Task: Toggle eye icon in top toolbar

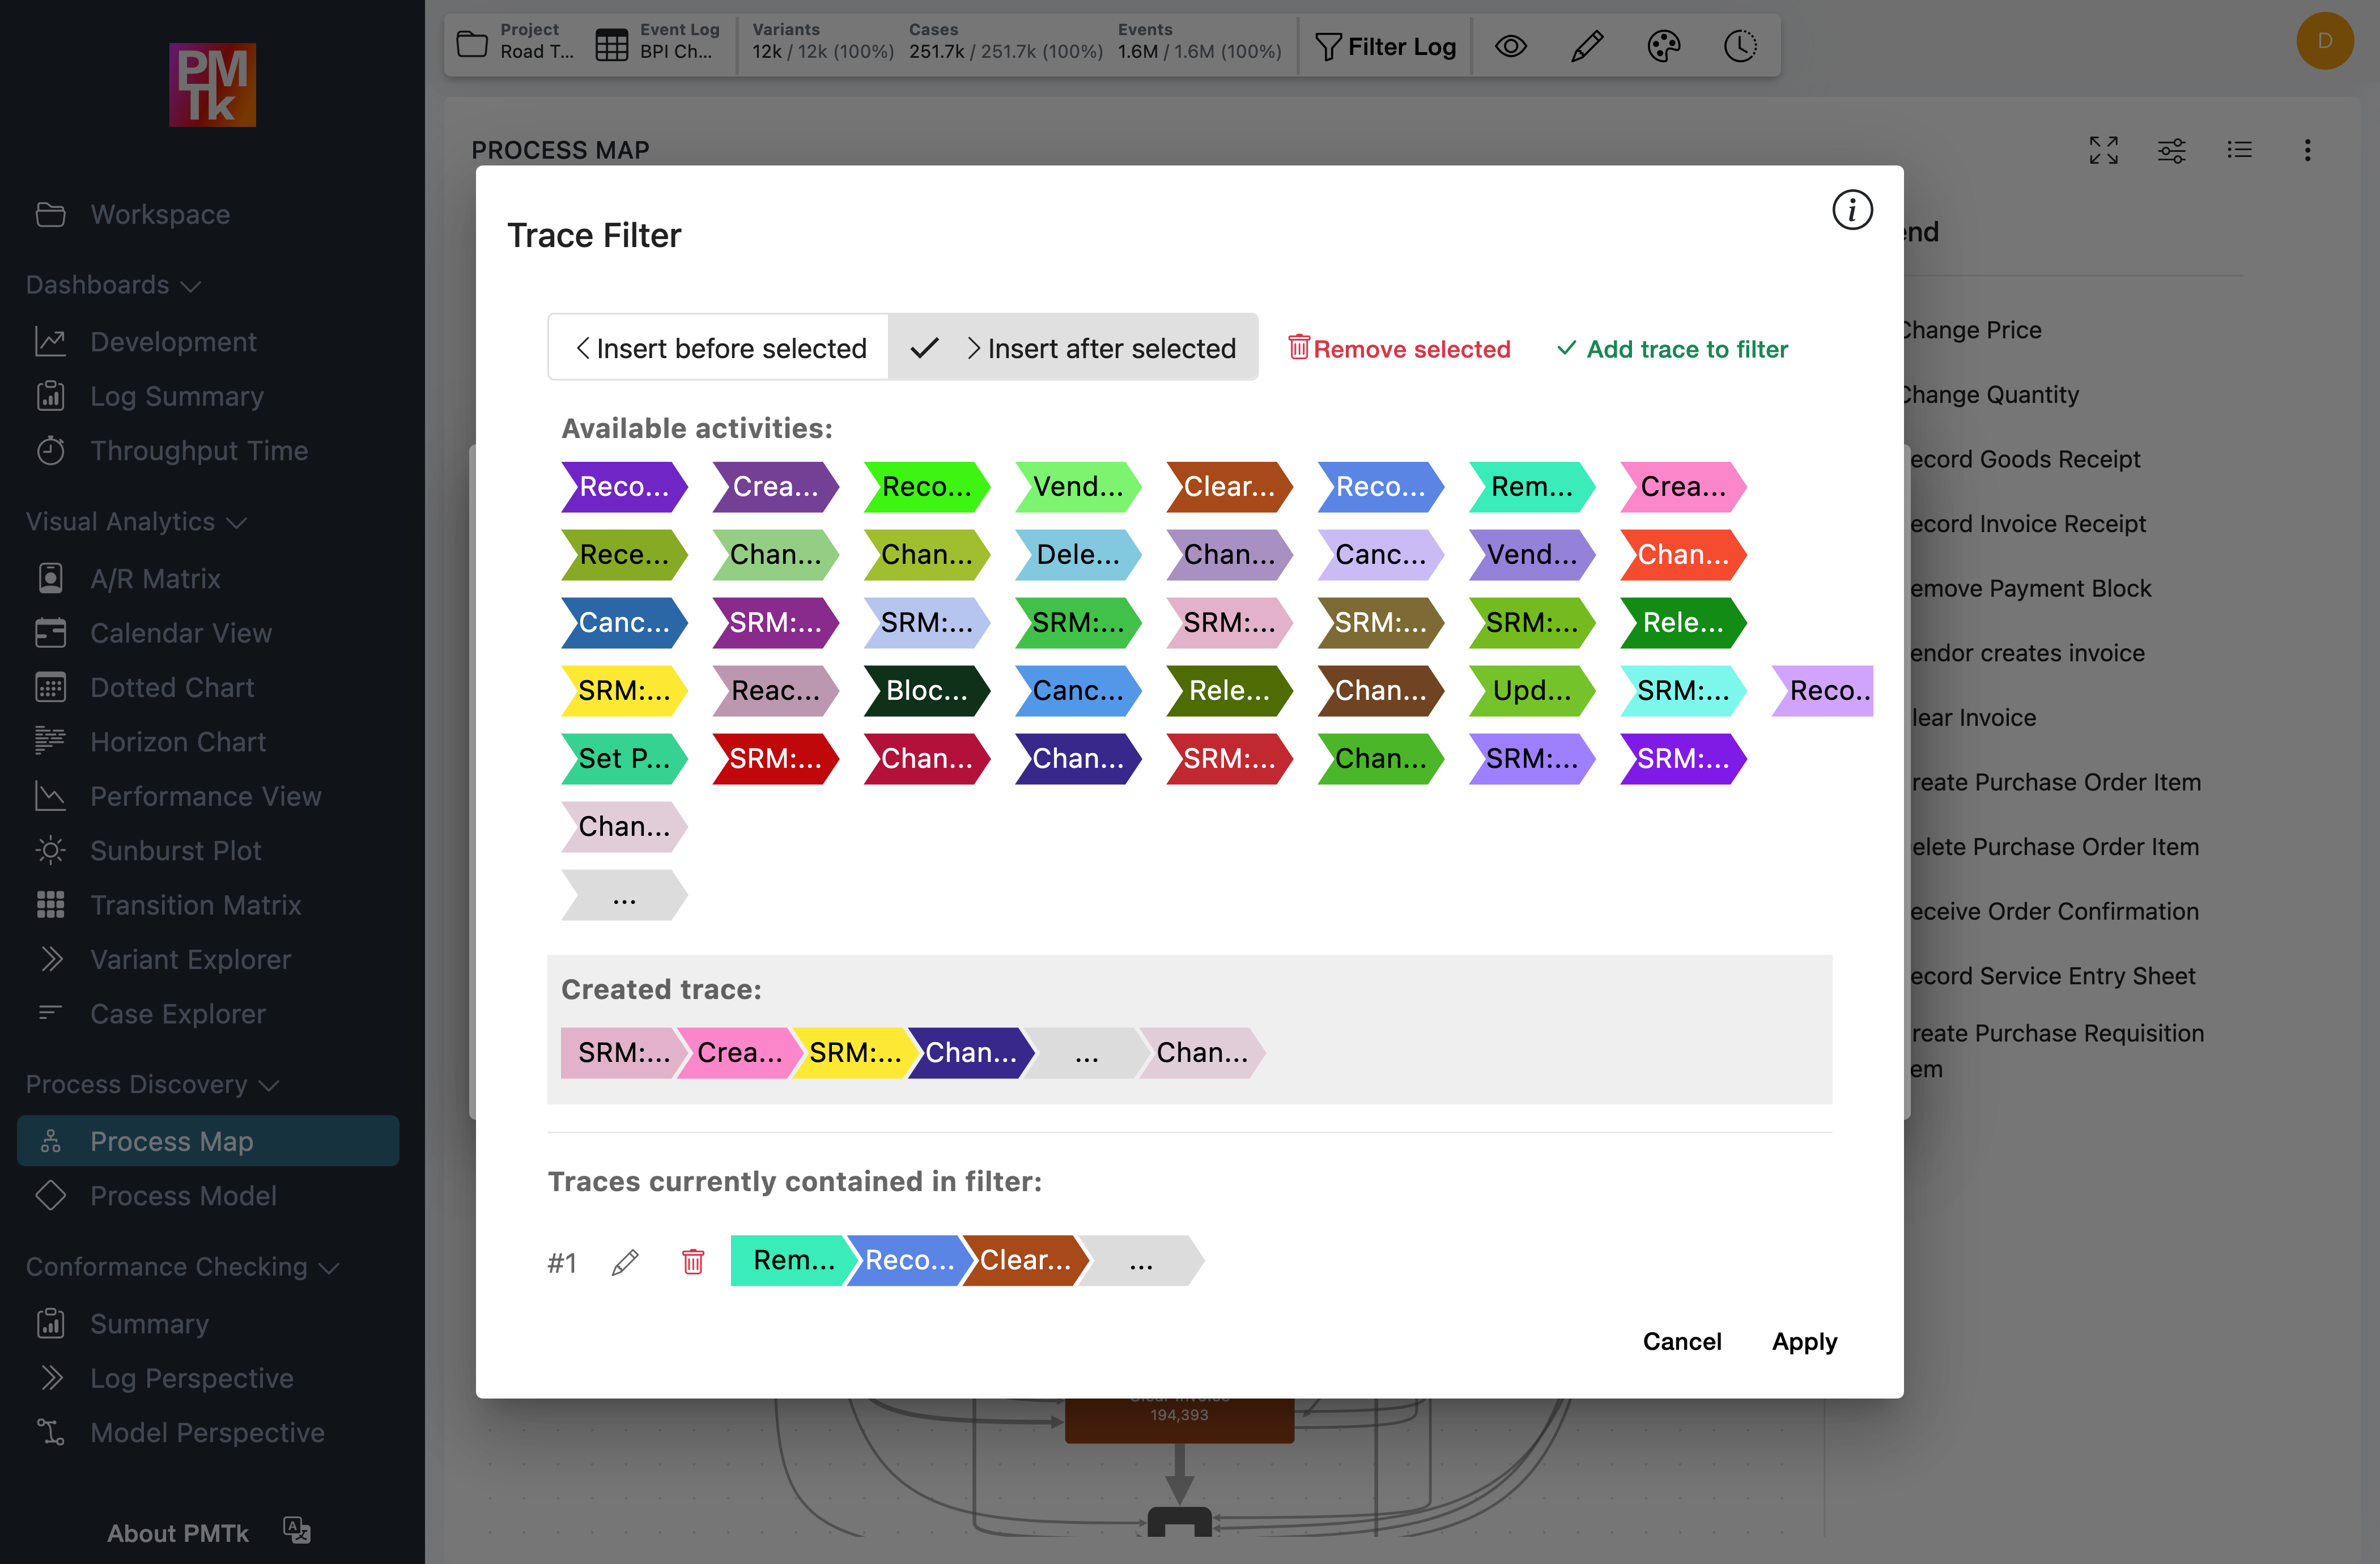Action: (1511, 46)
